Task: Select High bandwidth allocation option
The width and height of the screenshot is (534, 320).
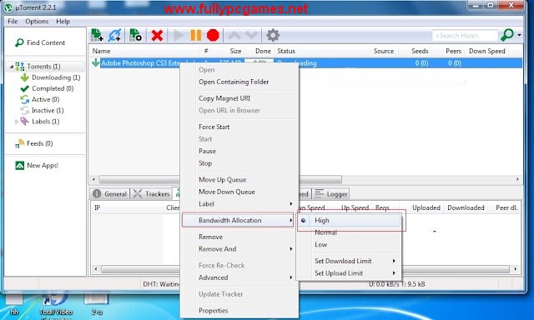Action: tap(349, 220)
